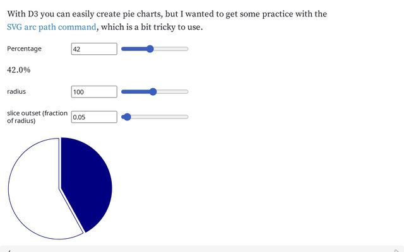Viewport: 404px width, 252px height.
Task: Click the Percentage number input field
Action: tap(94, 49)
